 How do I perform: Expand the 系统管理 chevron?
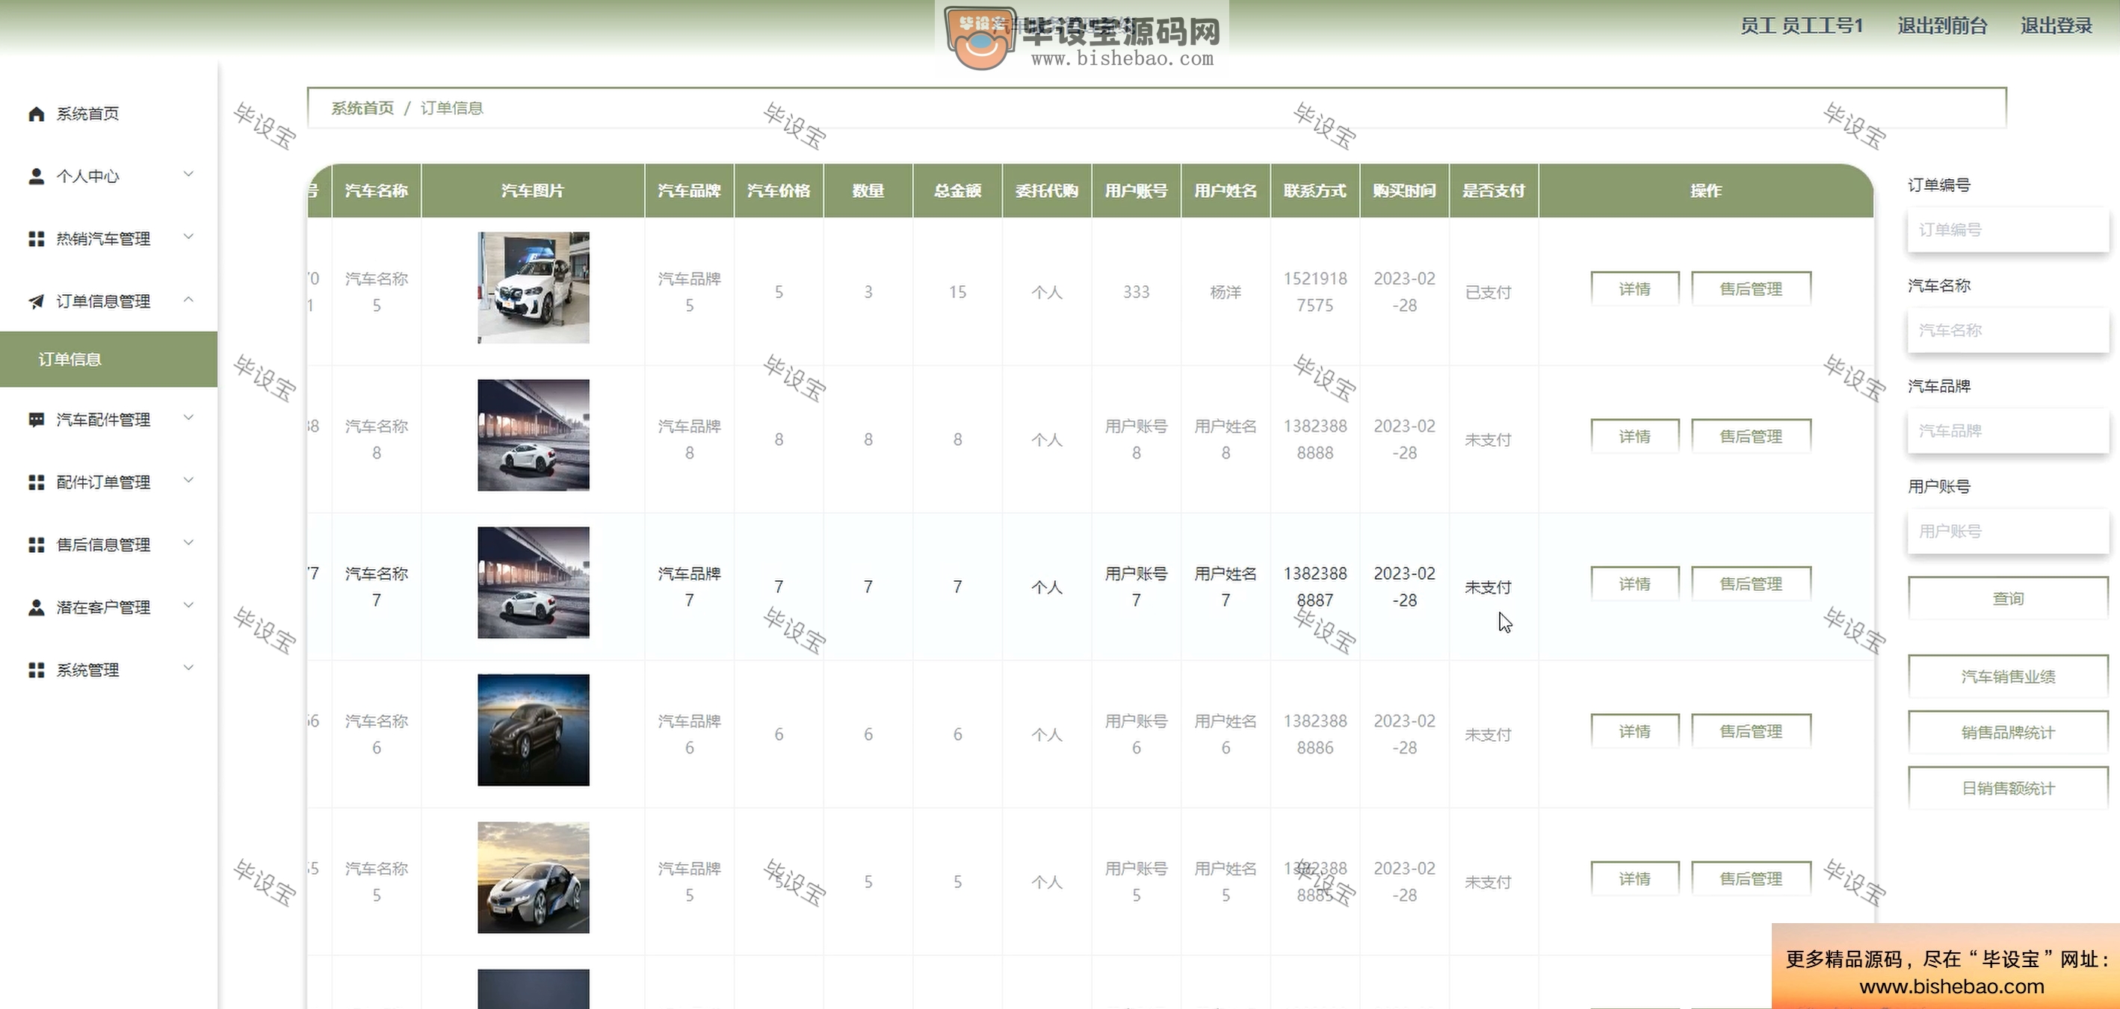[x=188, y=668]
